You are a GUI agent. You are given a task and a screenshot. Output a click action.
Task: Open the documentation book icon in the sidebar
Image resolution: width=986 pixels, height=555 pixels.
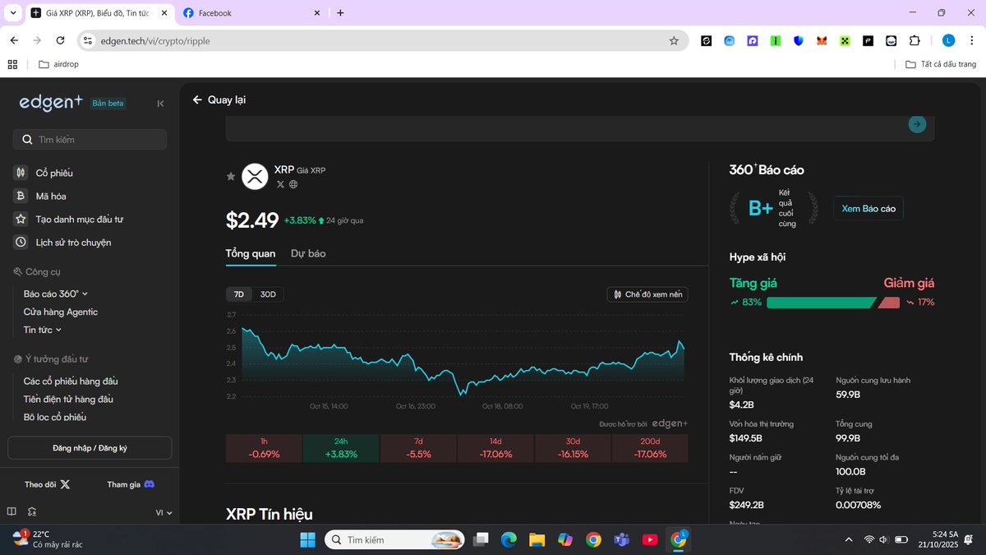pyautogui.click(x=12, y=511)
